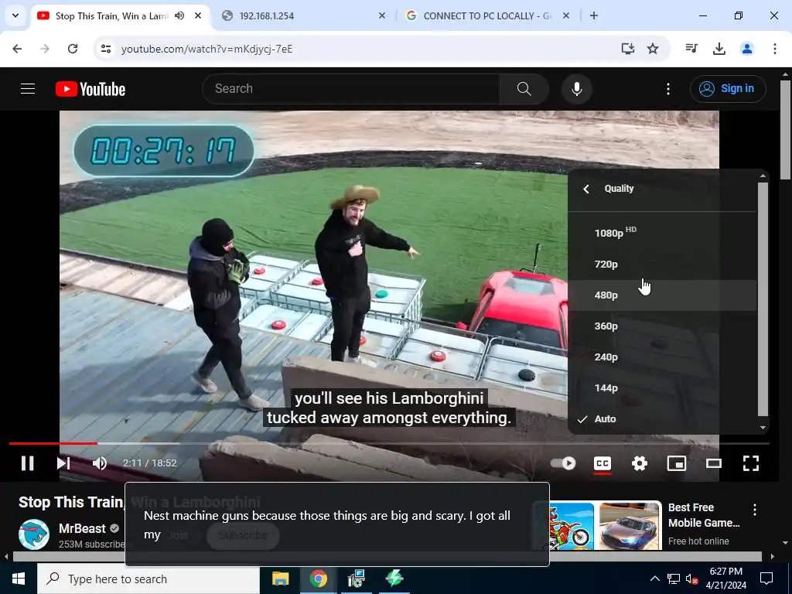Open File Explorer from taskbar
Viewport: 792px width, 594px height.
[280, 579]
